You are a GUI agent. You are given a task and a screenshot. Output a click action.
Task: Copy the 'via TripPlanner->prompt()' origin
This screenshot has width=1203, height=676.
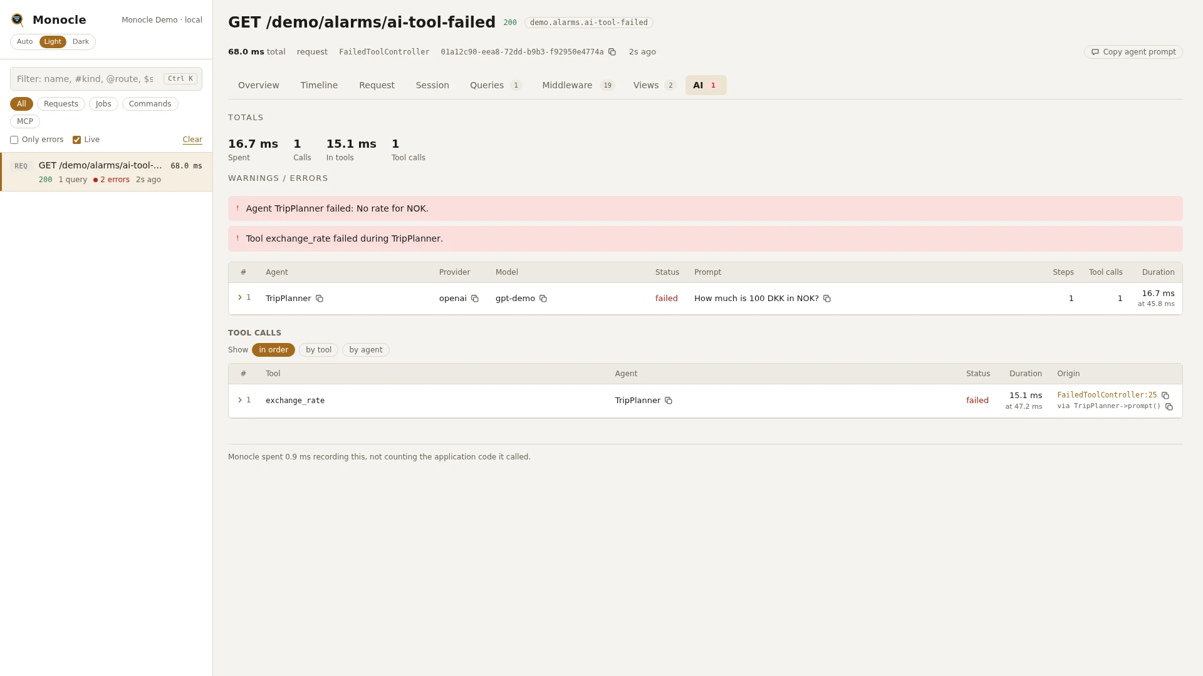pos(1169,407)
